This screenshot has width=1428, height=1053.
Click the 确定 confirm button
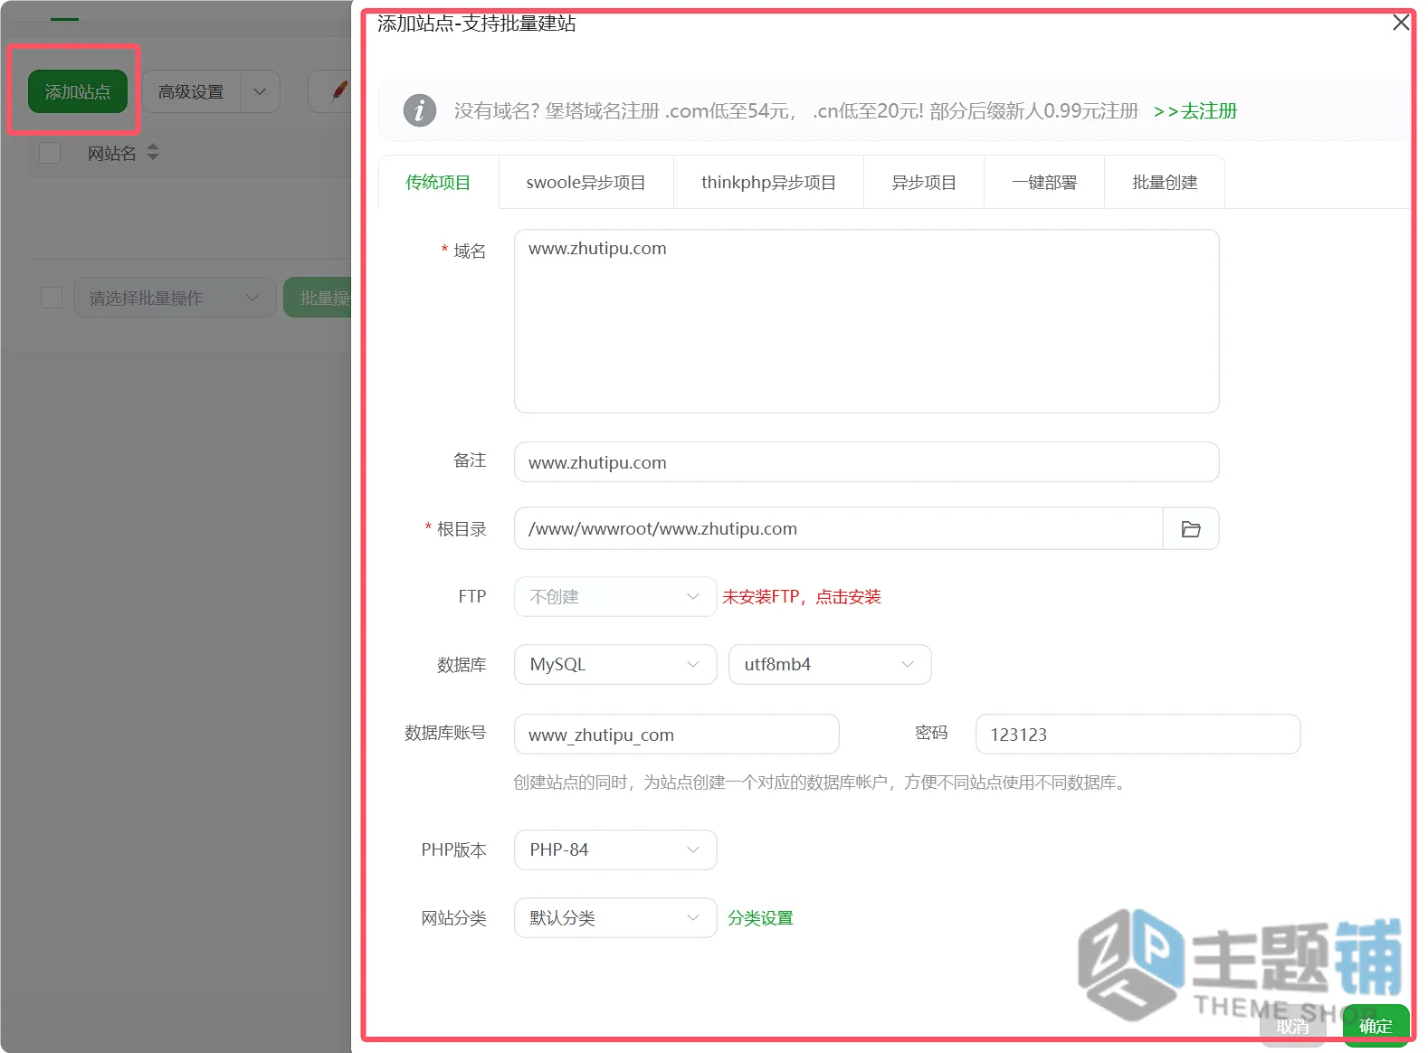(x=1376, y=1026)
